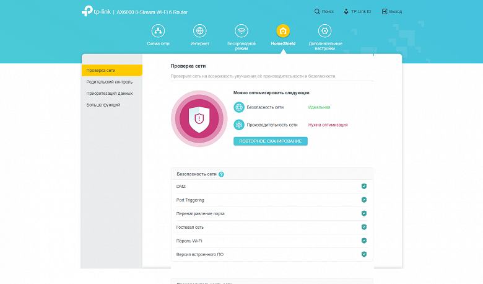Open the Схема сети network map icon
Viewport: 483px width, 284px height.
point(158,31)
